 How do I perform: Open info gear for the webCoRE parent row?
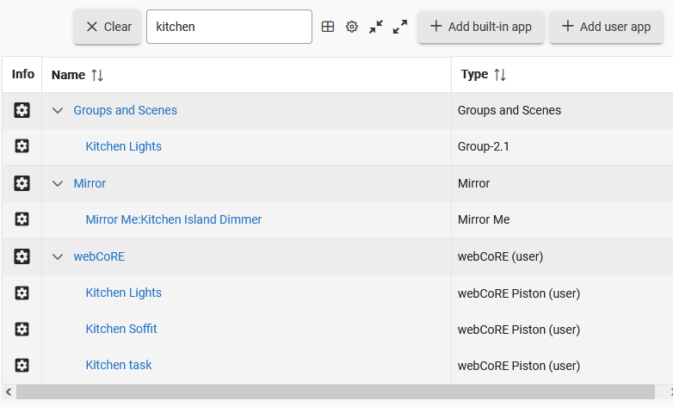coord(22,256)
